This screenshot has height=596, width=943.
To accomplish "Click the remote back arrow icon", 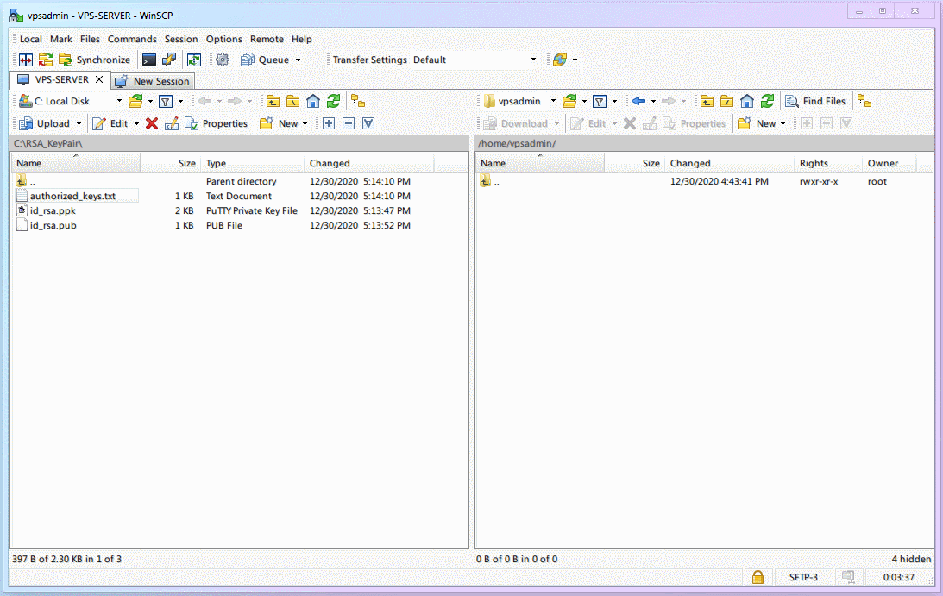I will [x=638, y=101].
